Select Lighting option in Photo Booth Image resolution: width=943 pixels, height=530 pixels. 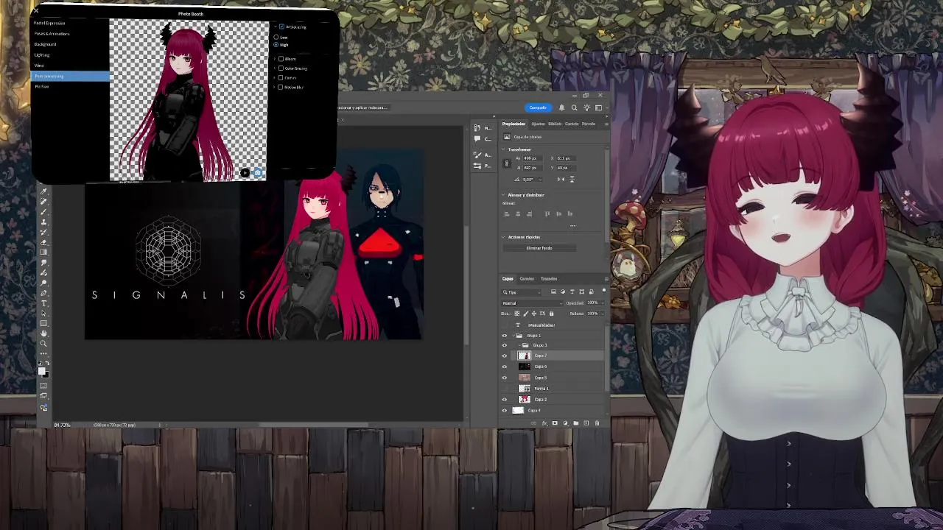42,55
